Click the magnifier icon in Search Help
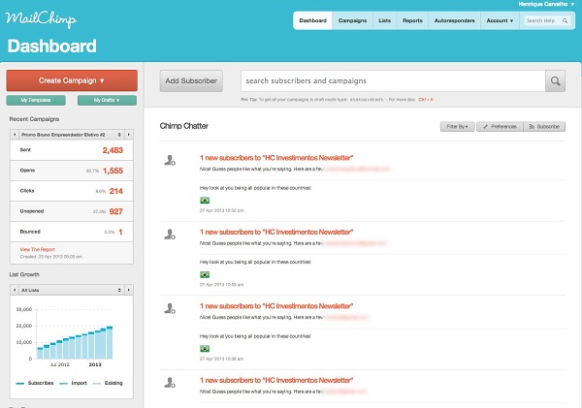This screenshot has height=408, width=582. tap(565, 20)
